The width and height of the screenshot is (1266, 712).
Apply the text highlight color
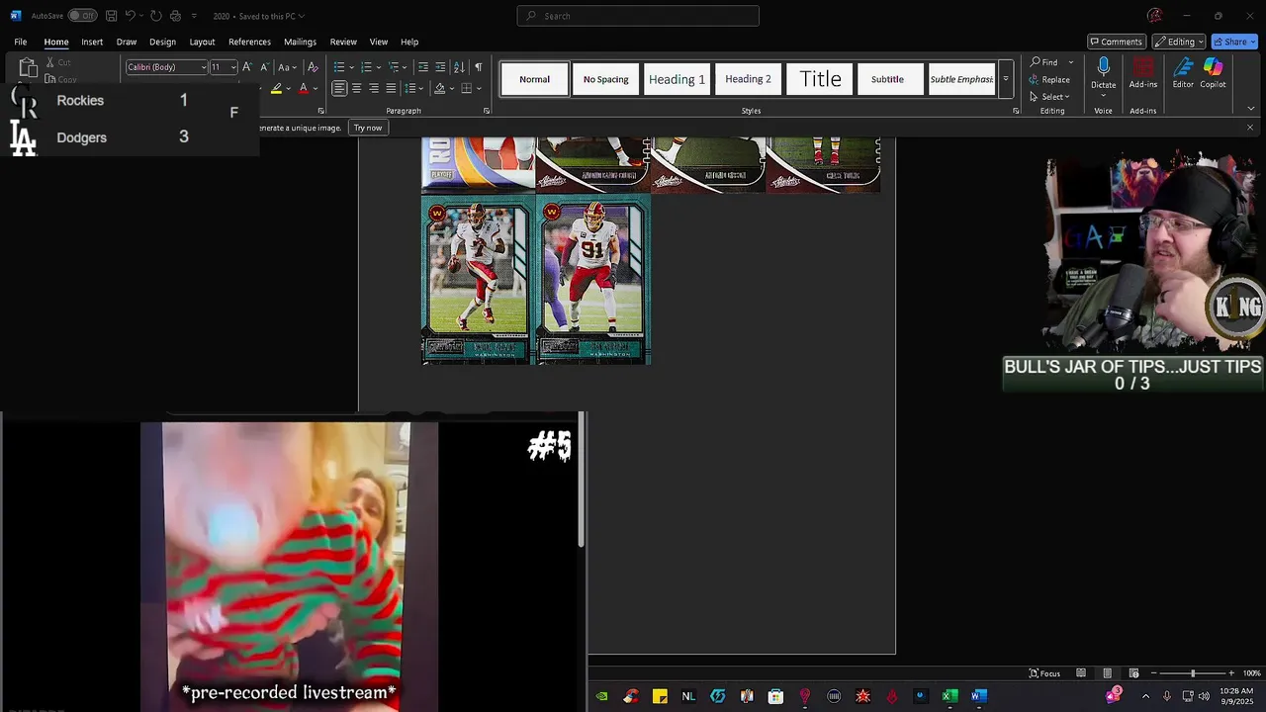pyautogui.click(x=277, y=88)
